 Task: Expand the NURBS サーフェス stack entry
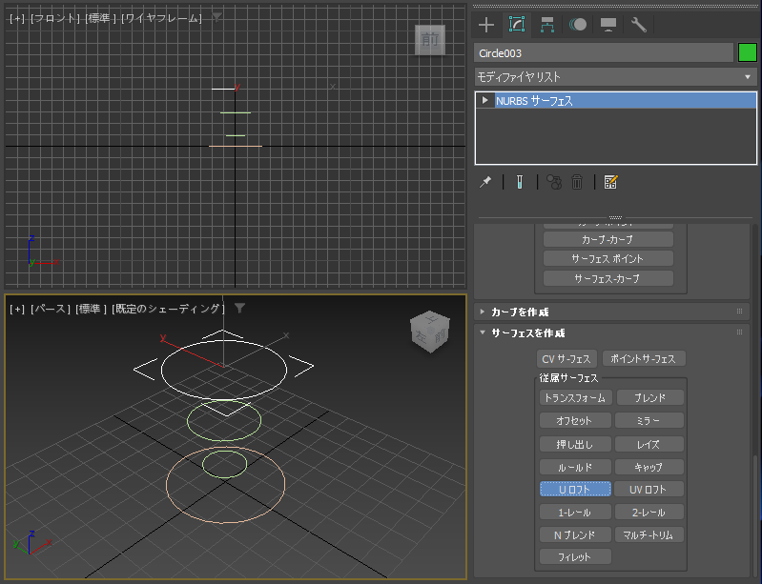pos(484,100)
